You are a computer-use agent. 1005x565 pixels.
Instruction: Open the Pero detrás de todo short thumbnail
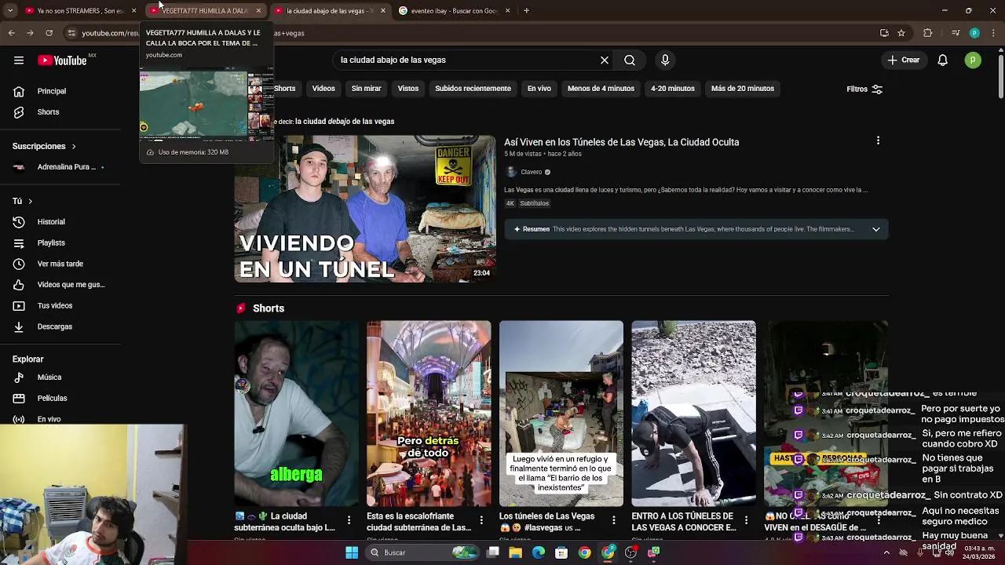point(429,414)
